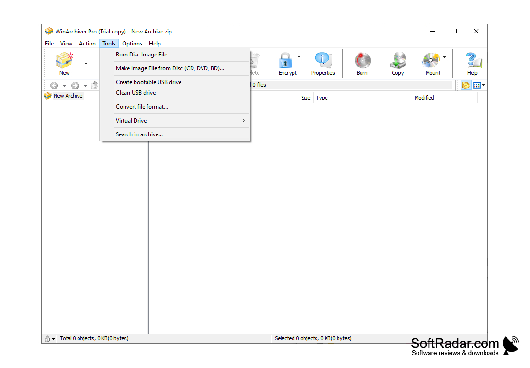Go back with the navigation arrow
The image size is (530, 368).
(x=54, y=86)
